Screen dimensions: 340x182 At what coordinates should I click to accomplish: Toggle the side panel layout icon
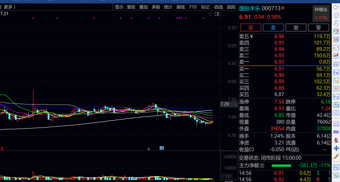click(217, 14)
